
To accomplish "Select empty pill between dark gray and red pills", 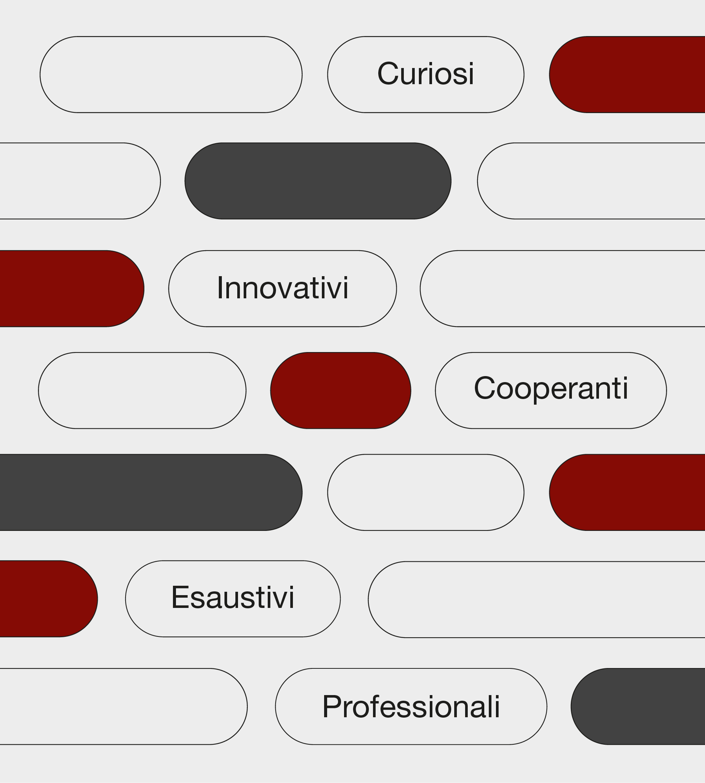I will click(x=425, y=492).
